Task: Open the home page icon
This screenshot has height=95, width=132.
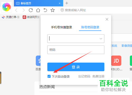Action: tap(38, 10)
